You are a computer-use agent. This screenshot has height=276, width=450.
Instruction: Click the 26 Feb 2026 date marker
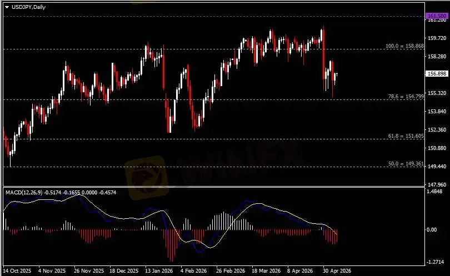click(231, 271)
